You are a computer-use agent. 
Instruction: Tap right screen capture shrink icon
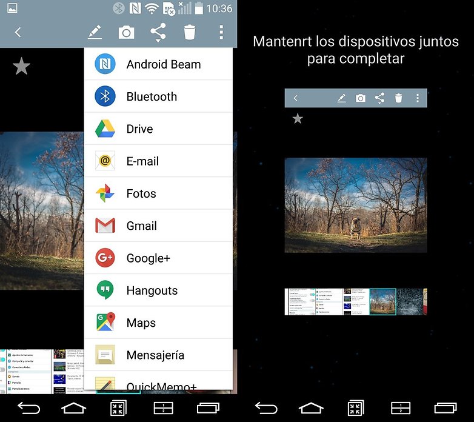[355, 408]
